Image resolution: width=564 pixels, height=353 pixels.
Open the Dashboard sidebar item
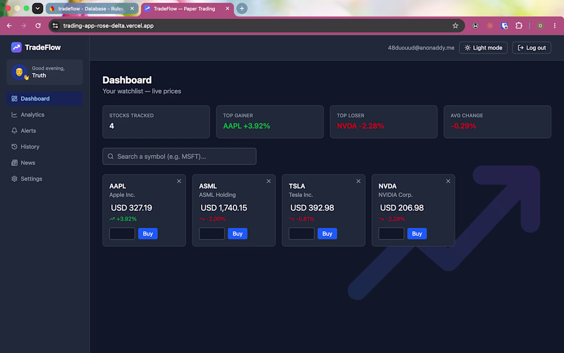point(45,99)
